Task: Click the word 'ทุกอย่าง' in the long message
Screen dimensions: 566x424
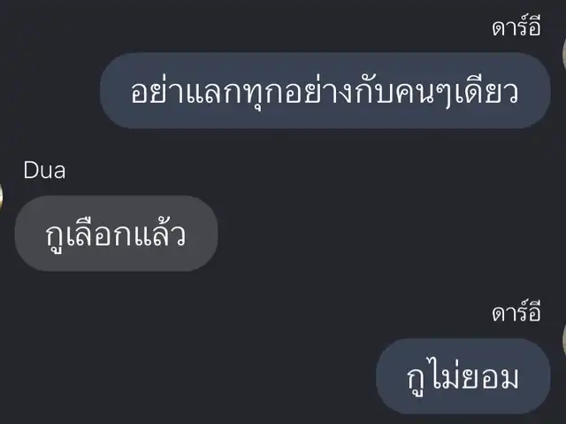Action: point(298,93)
